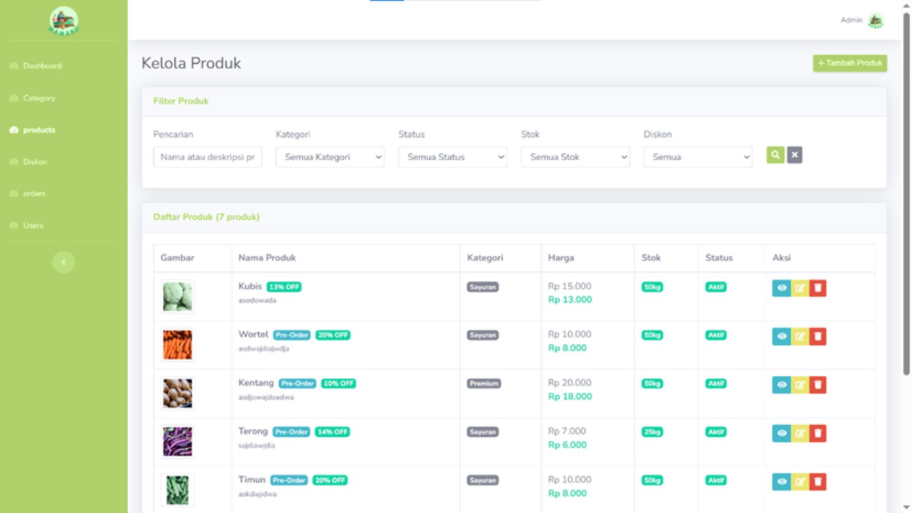Click the edit icon for Kentang
The width and height of the screenshot is (912, 513).
[800, 385]
